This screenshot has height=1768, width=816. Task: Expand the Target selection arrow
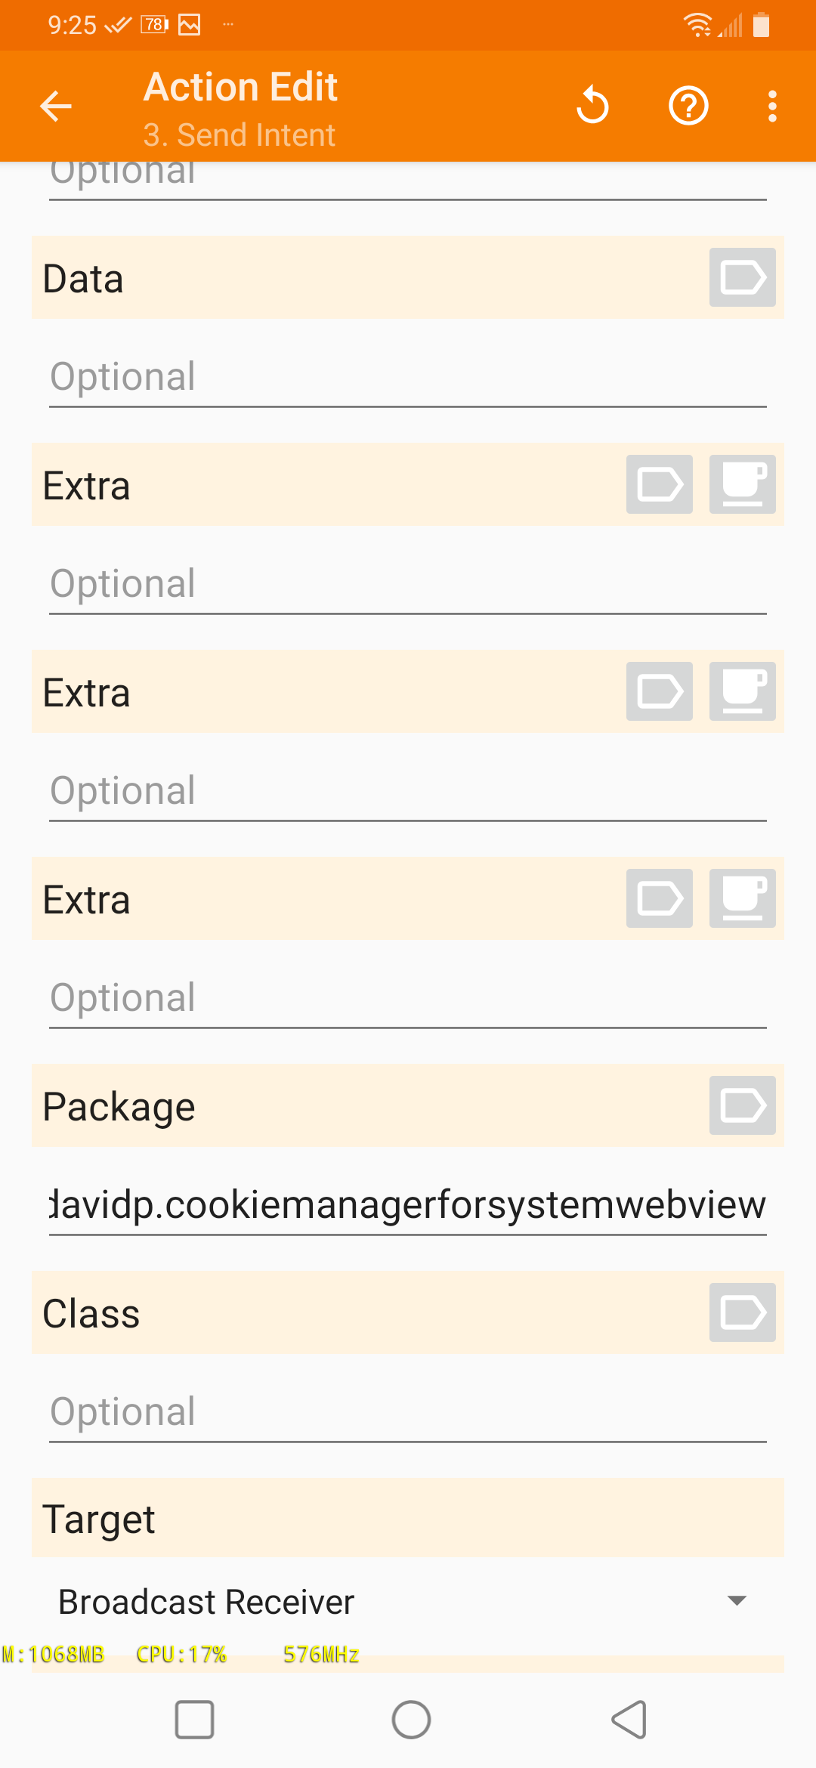(x=736, y=1600)
